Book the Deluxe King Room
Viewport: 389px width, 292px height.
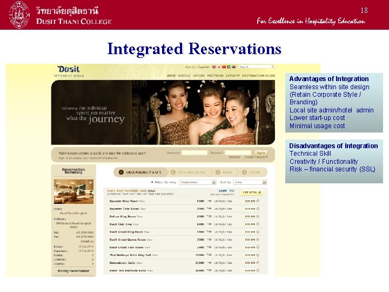click(x=252, y=216)
